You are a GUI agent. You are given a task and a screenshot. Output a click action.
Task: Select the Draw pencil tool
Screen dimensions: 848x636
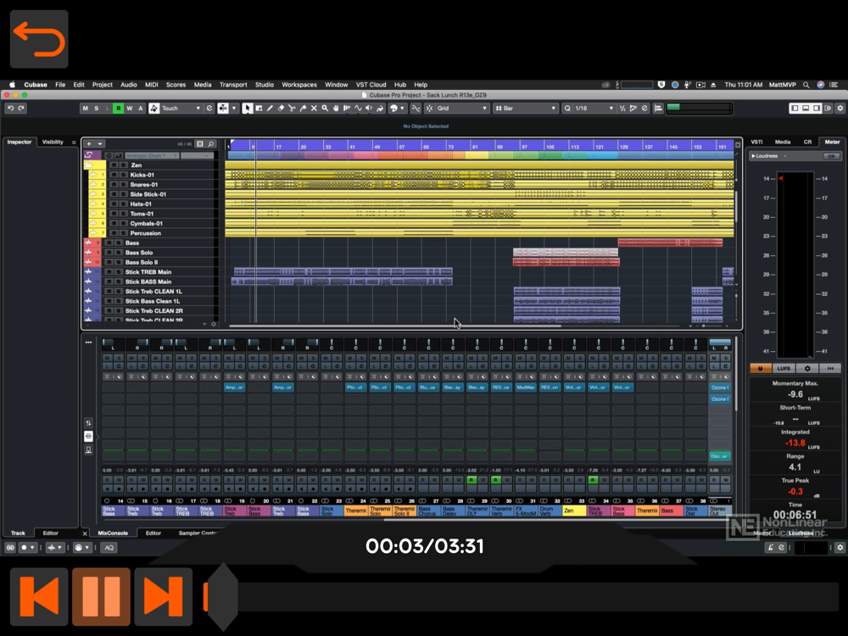(x=270, y=109)
